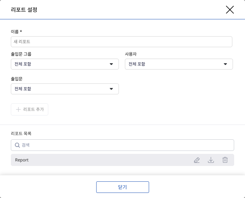
Task: Focus the 이름 input with 새 리포트 placeholder
Action: 121,42
